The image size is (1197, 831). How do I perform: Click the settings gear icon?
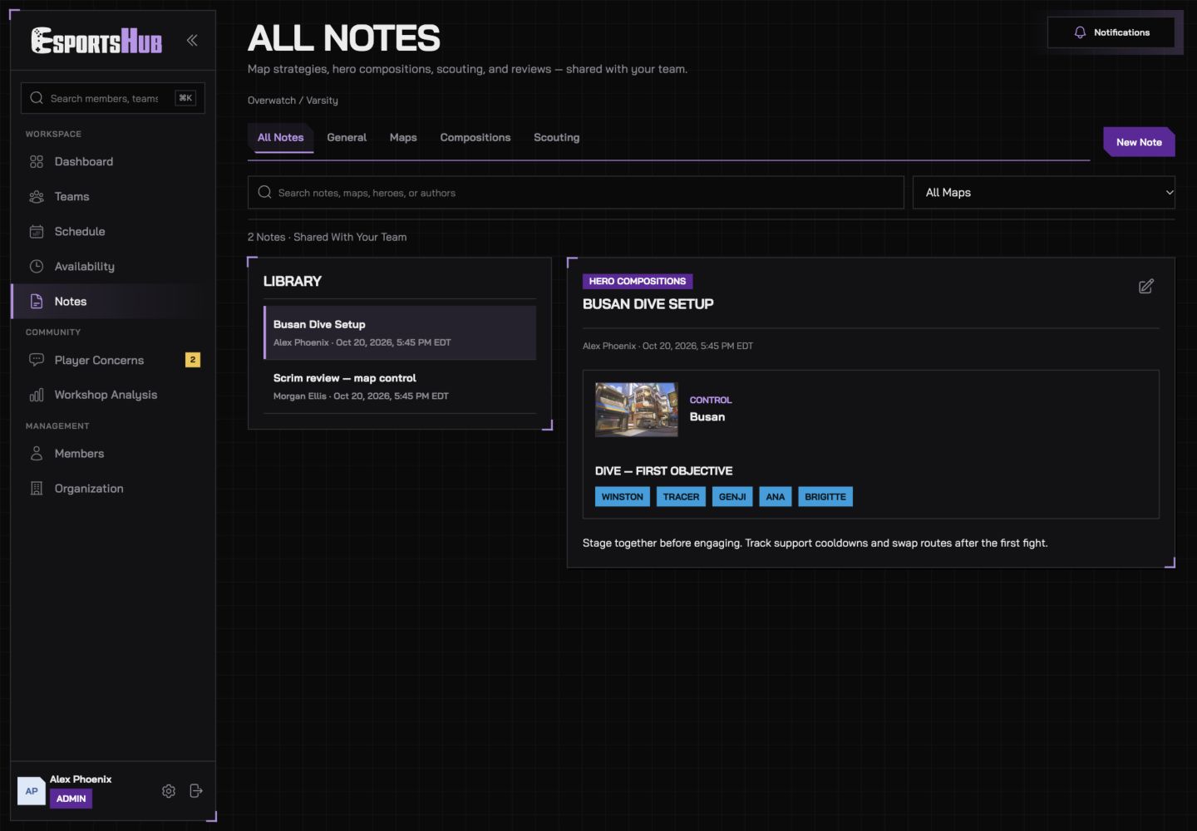pyautogui.click(x=169, y=791)
